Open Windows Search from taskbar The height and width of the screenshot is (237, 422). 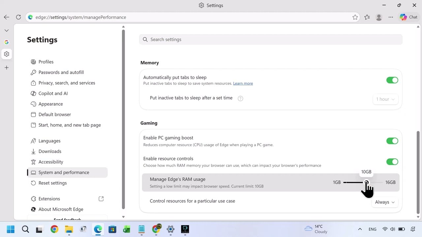coord(25,229)
